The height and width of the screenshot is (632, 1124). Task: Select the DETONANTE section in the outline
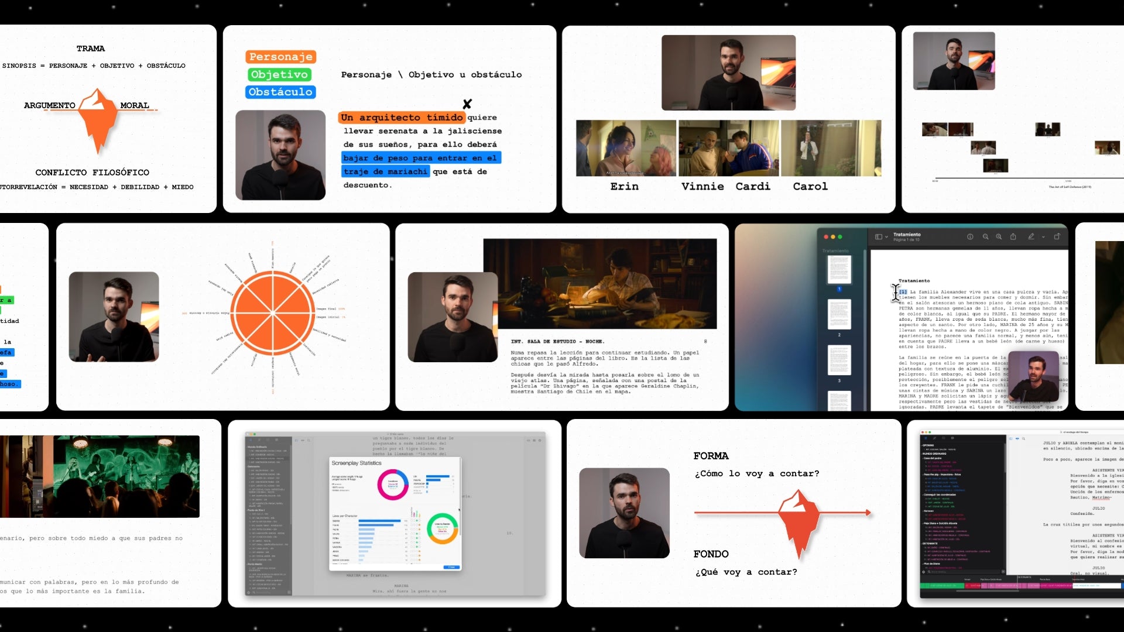pos(930,544)
